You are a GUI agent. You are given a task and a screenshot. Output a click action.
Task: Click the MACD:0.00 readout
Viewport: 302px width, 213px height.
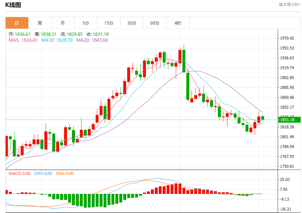click(19, 174)
